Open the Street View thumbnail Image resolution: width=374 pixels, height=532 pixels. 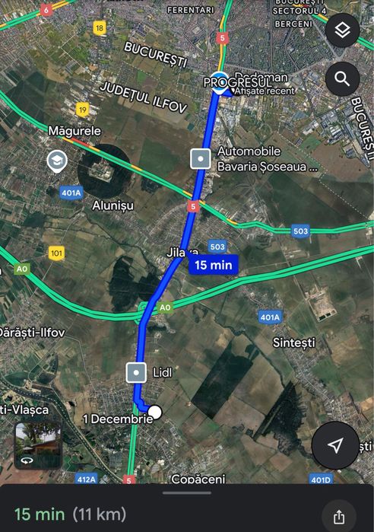point(38,445)
